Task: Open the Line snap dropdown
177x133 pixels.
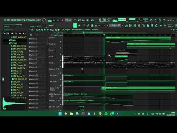Action: pyautogui.click(x=101, y=25)
